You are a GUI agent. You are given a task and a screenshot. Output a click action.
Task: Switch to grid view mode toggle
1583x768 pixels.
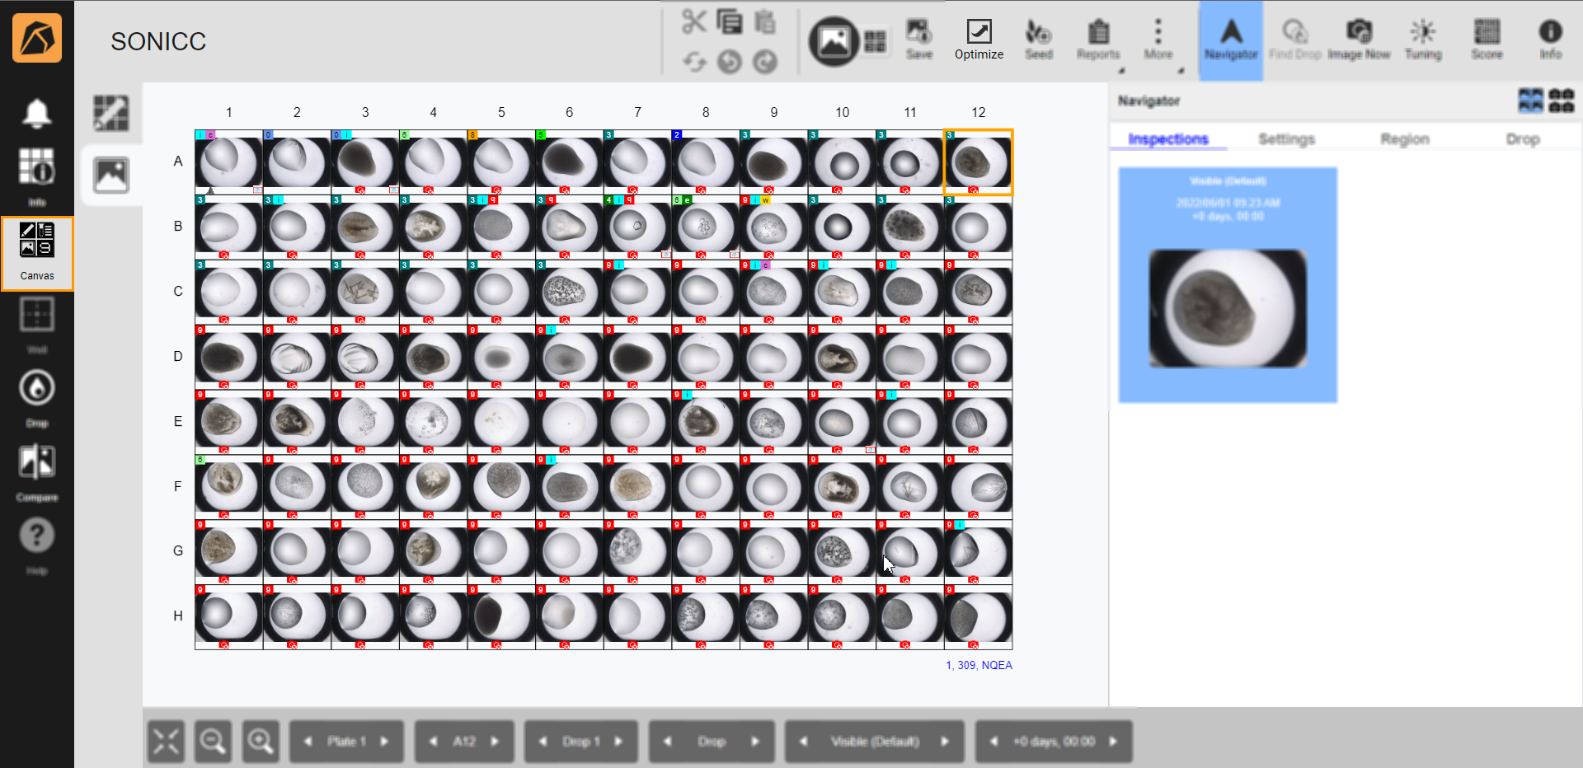(875, 41)
